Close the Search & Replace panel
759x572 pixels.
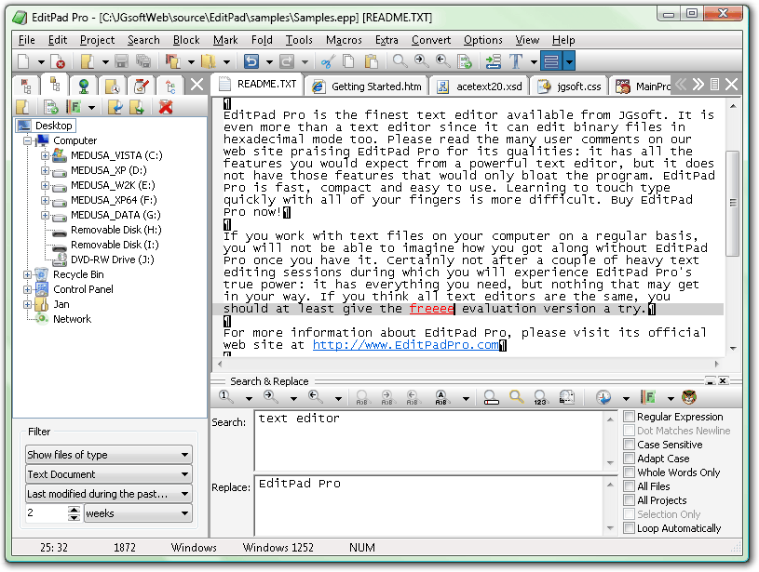(723, 381)
